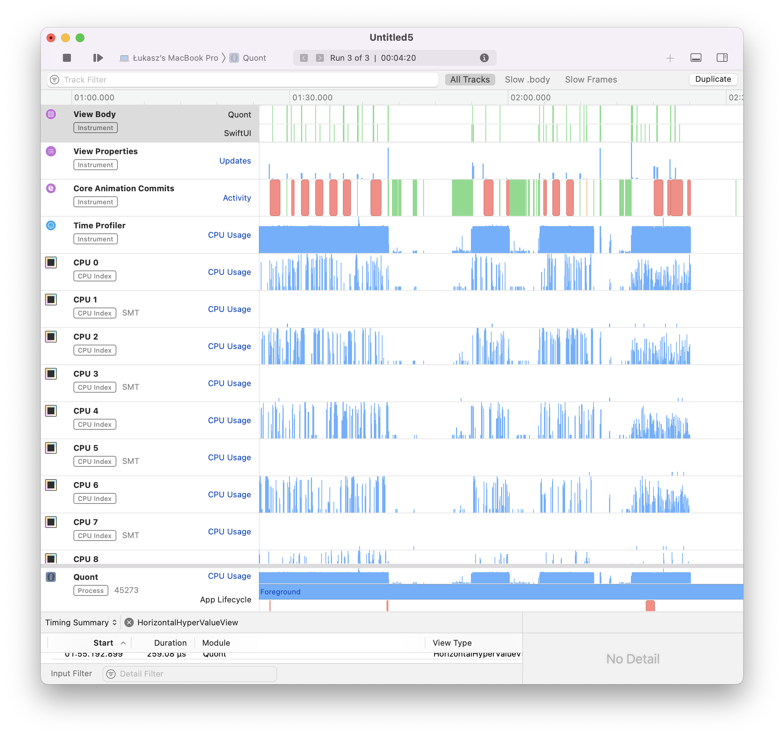
Task: Switch to Slow .body tab
Action: (527, 80)
